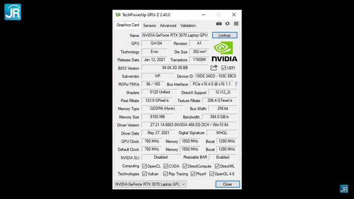Click the Pixel Fillrate 123.8 GPixel/s value
Screen dimensions: 354x199
157,100
